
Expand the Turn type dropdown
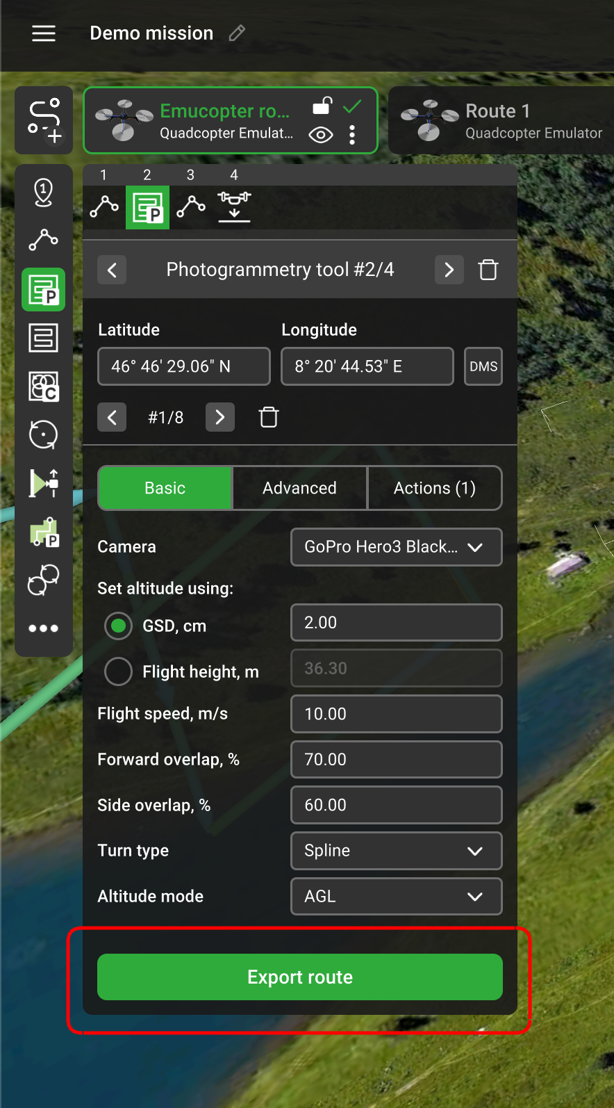point(396,851)
